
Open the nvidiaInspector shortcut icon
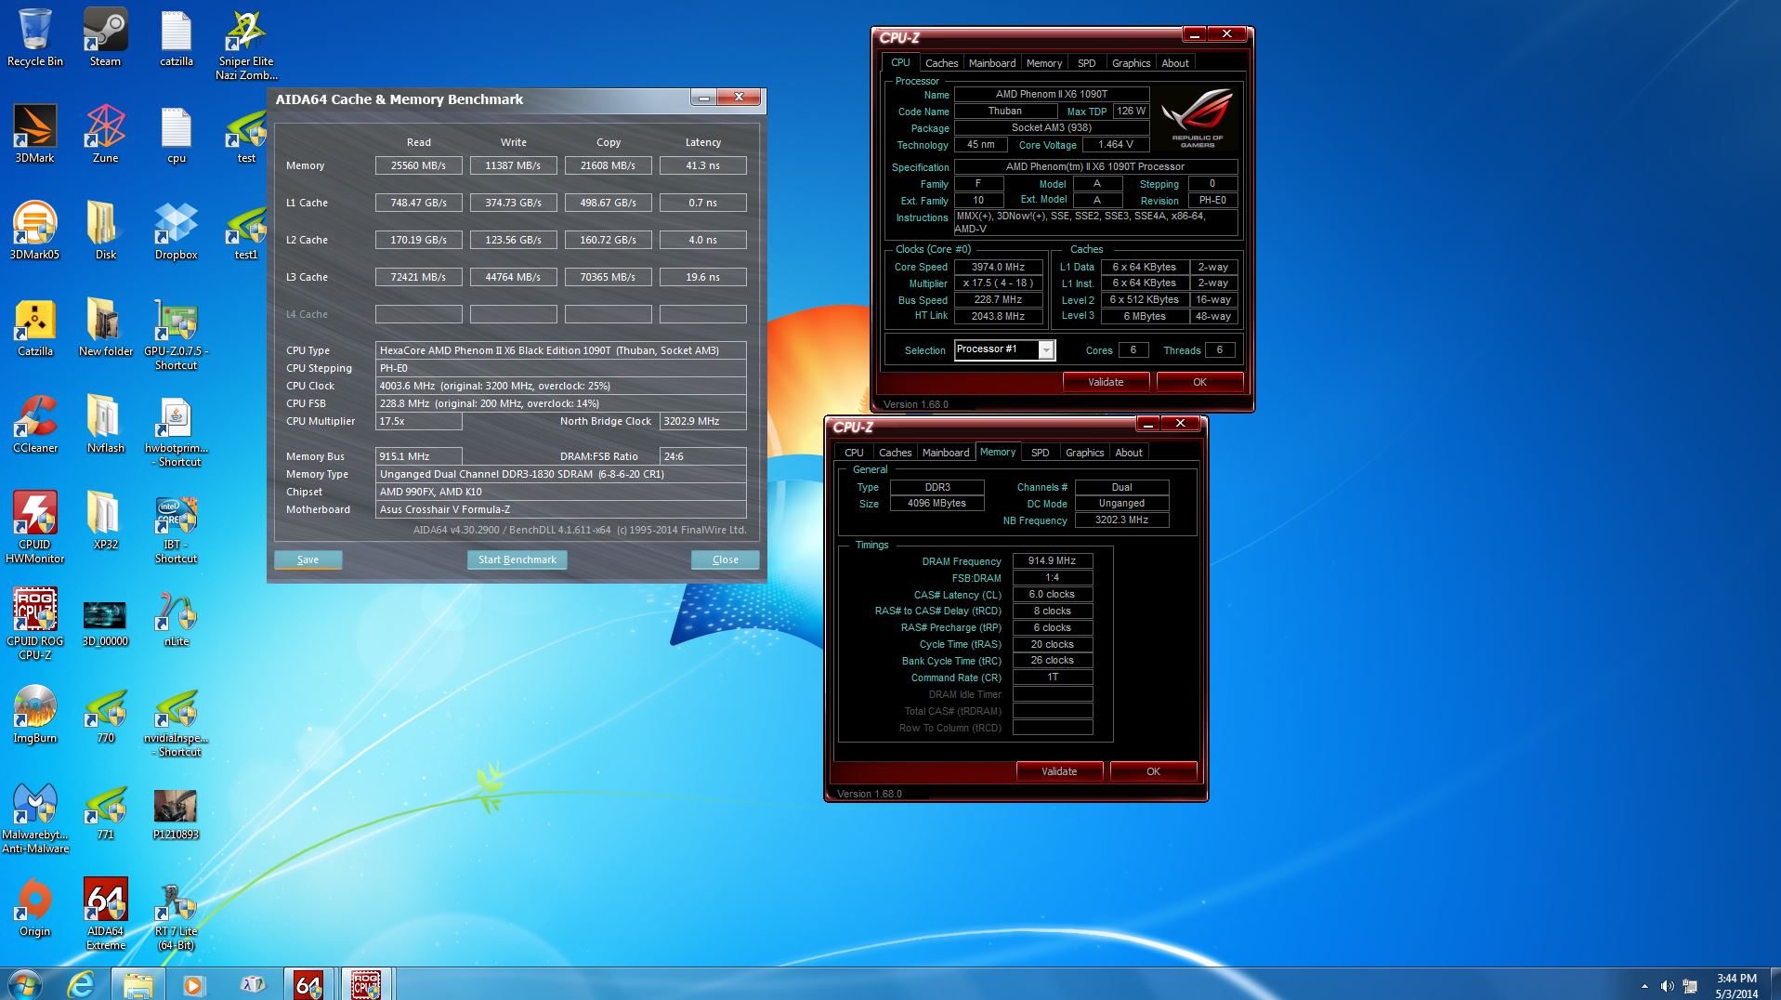click(x=176, y=721)
